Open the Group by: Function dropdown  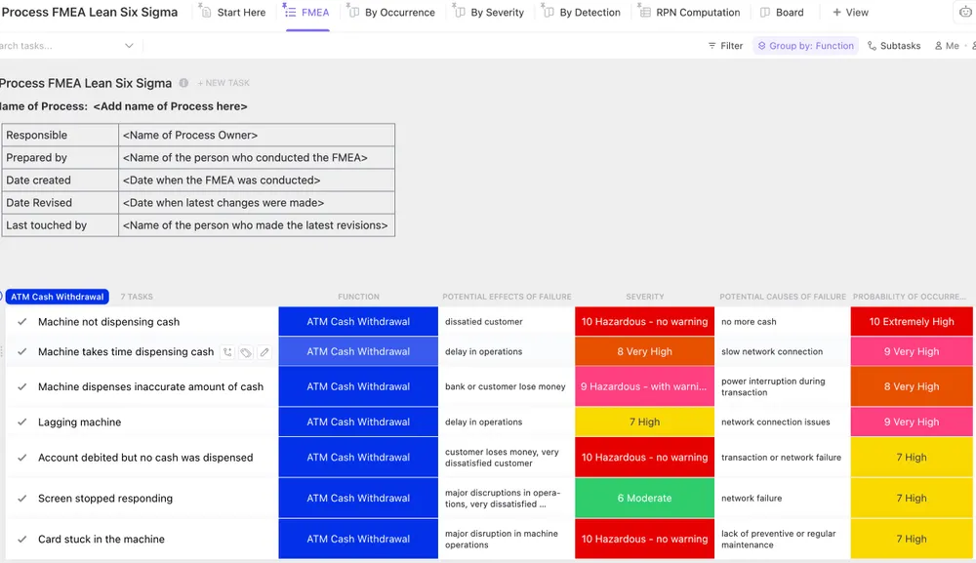(x=805, y=46)
